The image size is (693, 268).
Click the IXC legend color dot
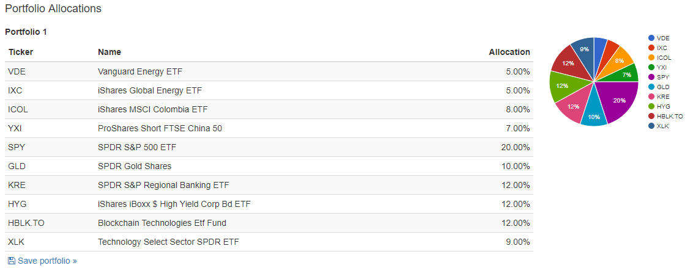click(x=651, y=48)
